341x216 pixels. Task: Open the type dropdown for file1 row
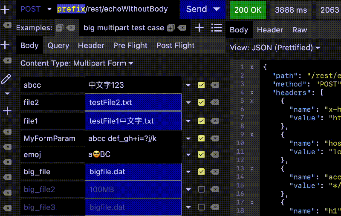click(188, 121)
